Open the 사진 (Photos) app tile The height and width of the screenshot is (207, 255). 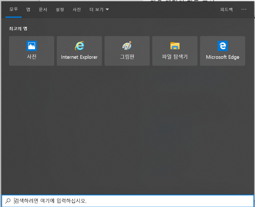[x=32, y=51]
